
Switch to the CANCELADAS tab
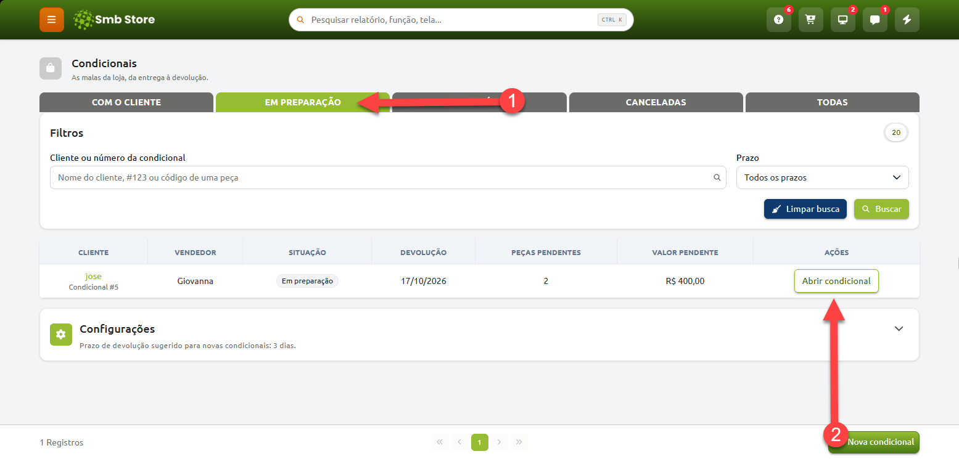[656, 102]
